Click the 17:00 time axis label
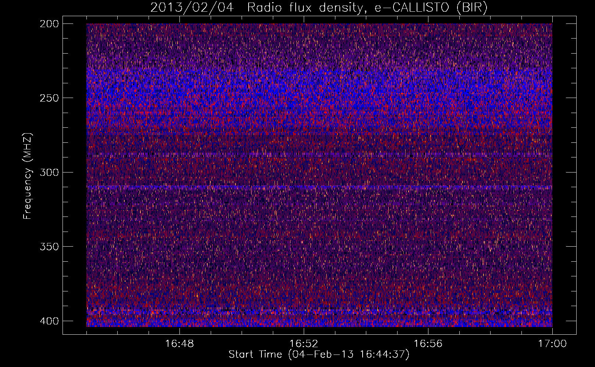 pyautogui.click(x=552, y=344)
